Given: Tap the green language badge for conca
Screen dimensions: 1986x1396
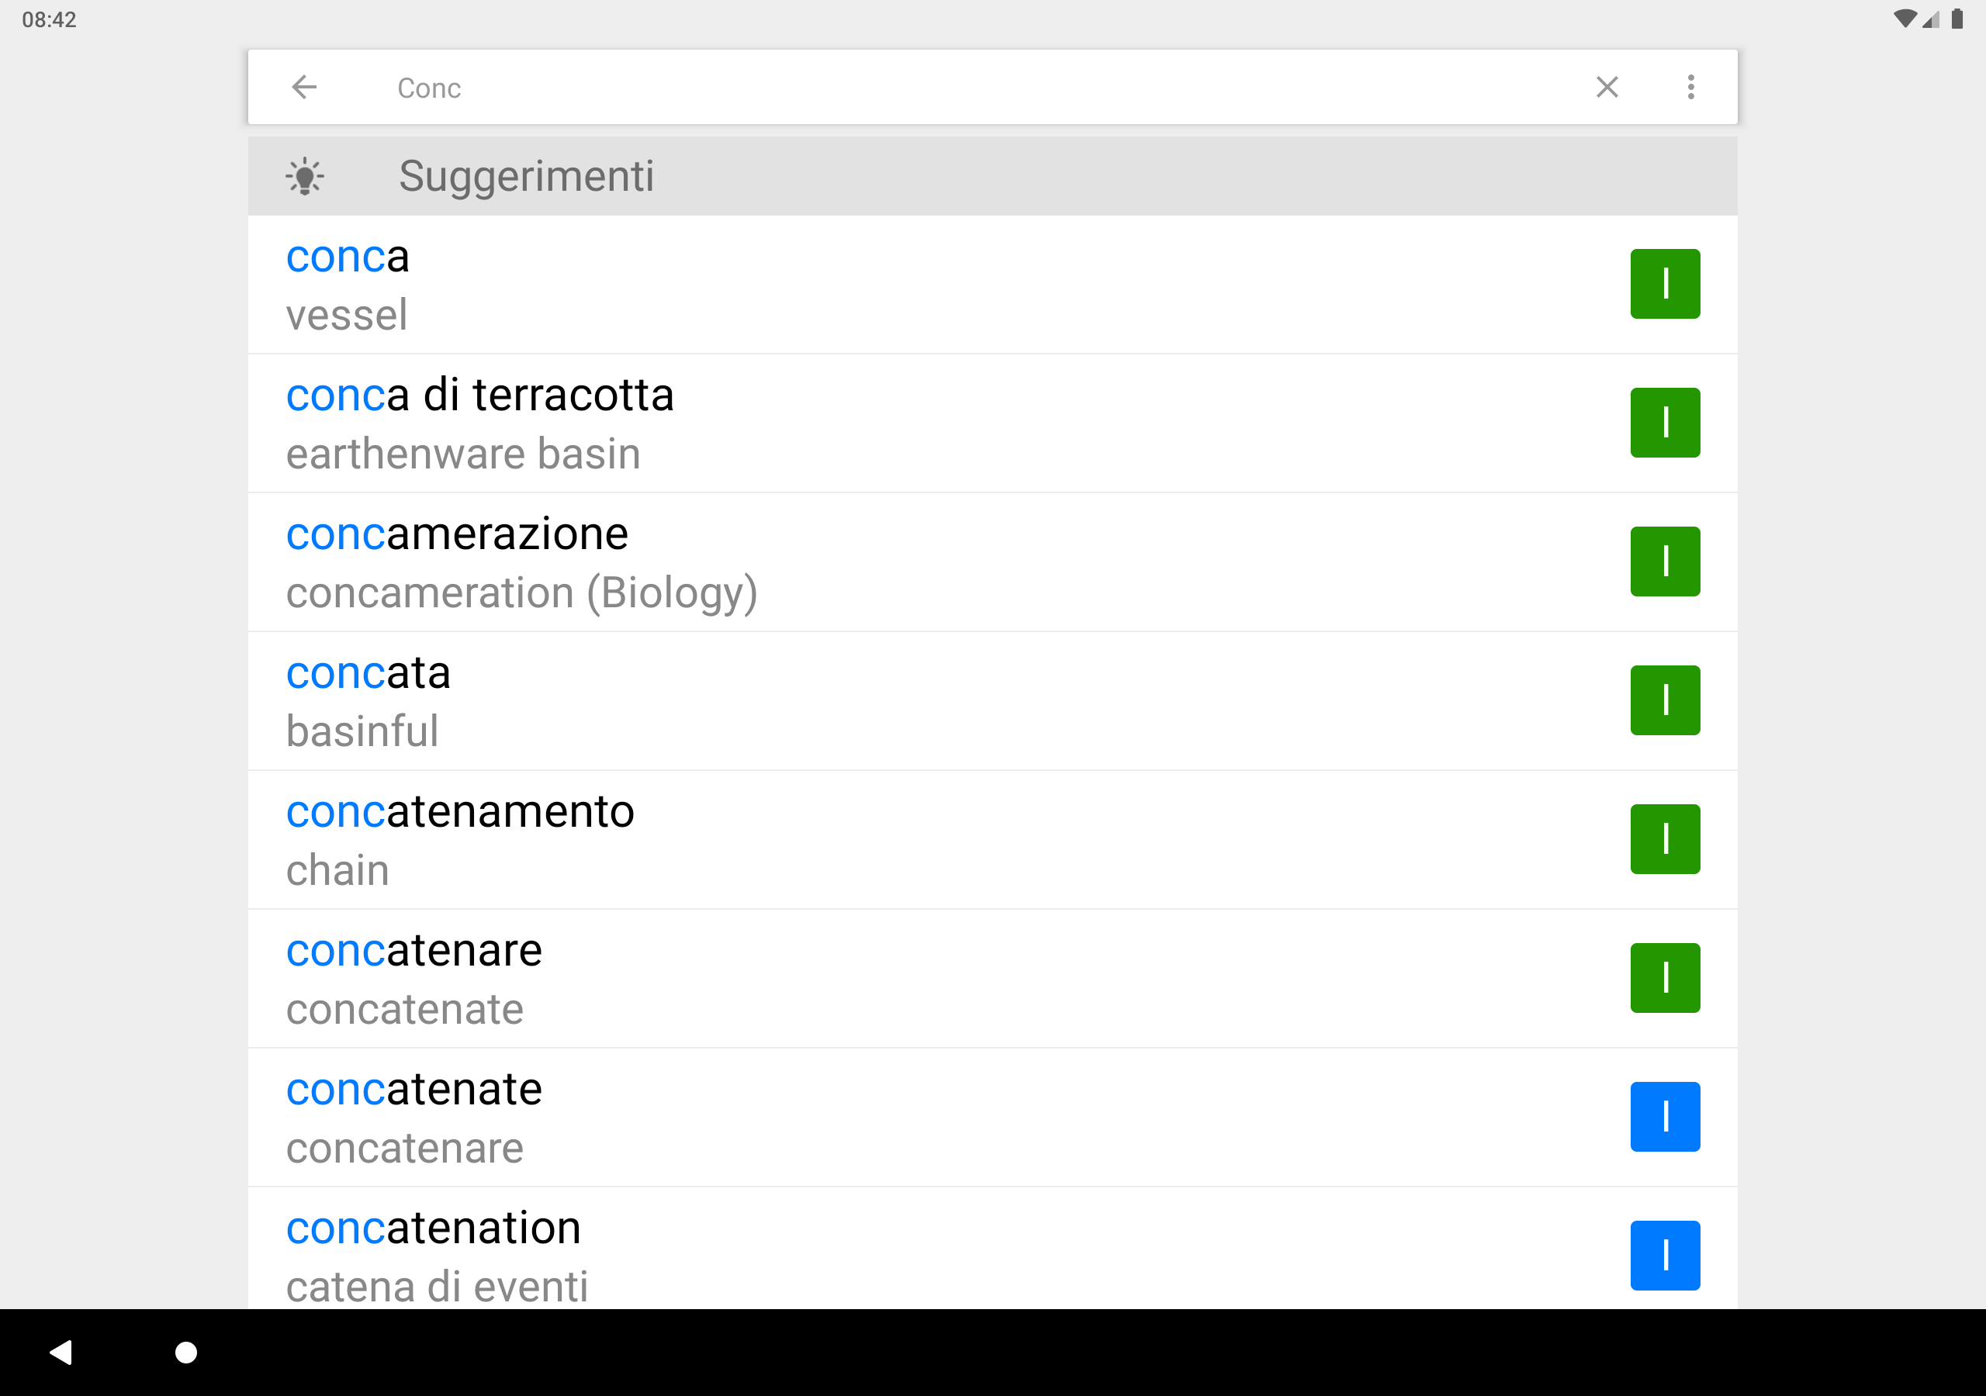Looking at the screenshot, I should click(x=1664, y=284).
